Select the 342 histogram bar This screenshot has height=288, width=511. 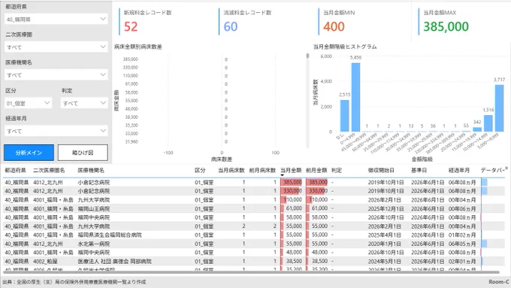[x=477, y=129]
